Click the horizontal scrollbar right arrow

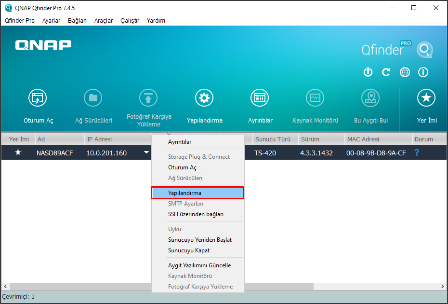[x=442, y=286]
